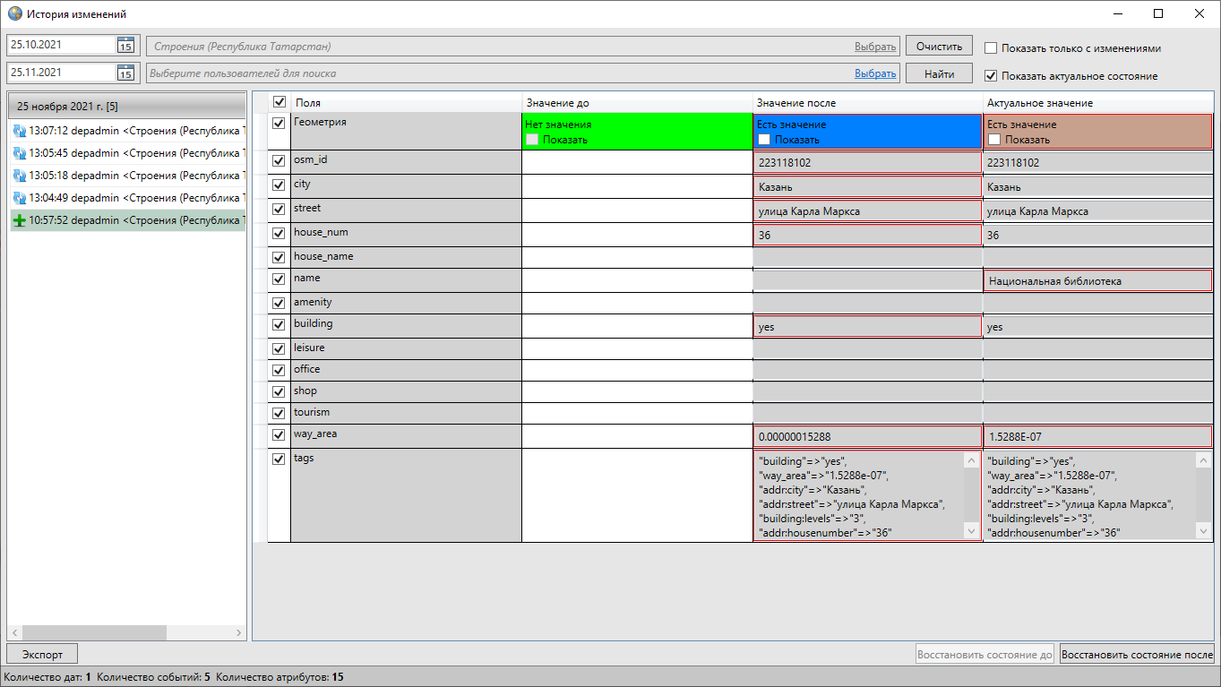Click the edit icon of the 13:07:12 event
The height and width of the screenshot is (687, 1221).
[20, 131]
